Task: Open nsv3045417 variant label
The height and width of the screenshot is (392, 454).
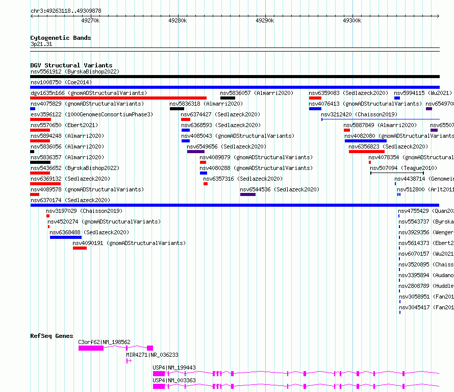Action: coord(426,307)
